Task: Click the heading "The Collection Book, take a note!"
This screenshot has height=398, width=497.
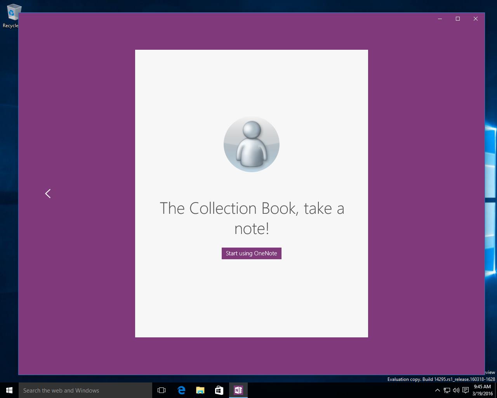Action: click(x=252, y=218)
